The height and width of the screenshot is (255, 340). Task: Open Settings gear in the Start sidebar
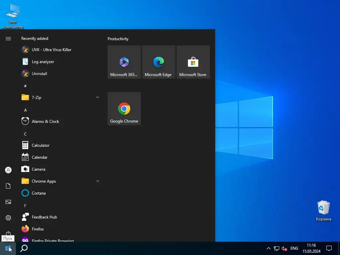[x=8, y=218]
